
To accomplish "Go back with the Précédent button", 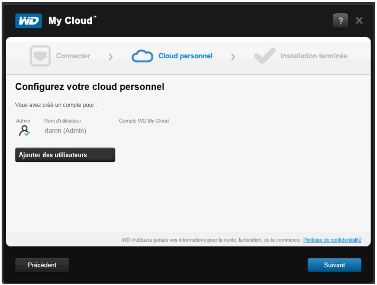I will (42, 265).
